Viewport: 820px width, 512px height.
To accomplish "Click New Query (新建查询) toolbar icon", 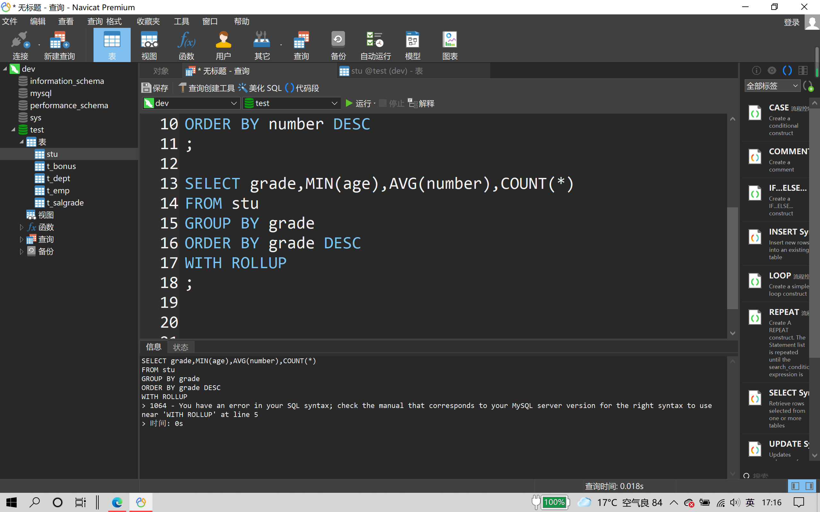I will pyautogui.click(x=59, y=46).
